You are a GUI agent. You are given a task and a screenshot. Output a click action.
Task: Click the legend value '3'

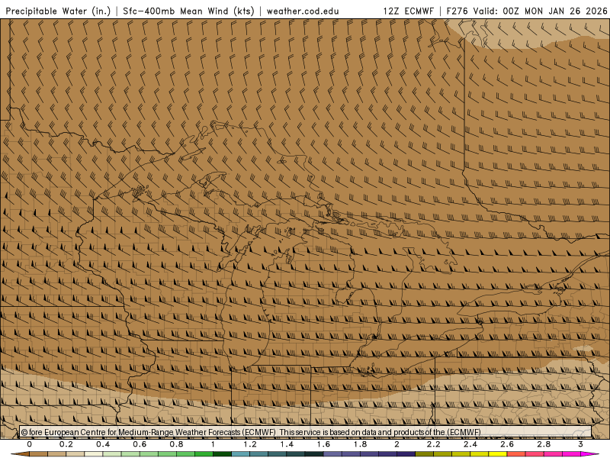point(580,444)
